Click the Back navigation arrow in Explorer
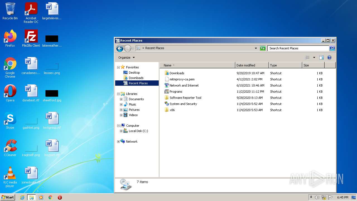Viewport: 357px width, 201px height. tap(120, 48)
